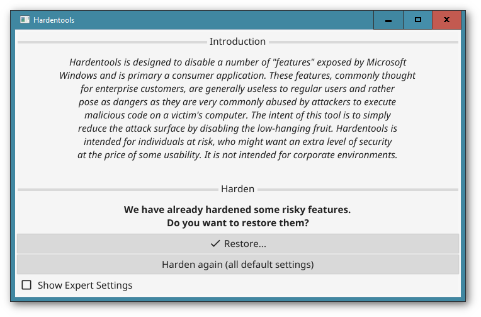The image size is (481, 317).
Task: Click the word 'Microsoft' in the introduction
Action: (x=386, y=62)
